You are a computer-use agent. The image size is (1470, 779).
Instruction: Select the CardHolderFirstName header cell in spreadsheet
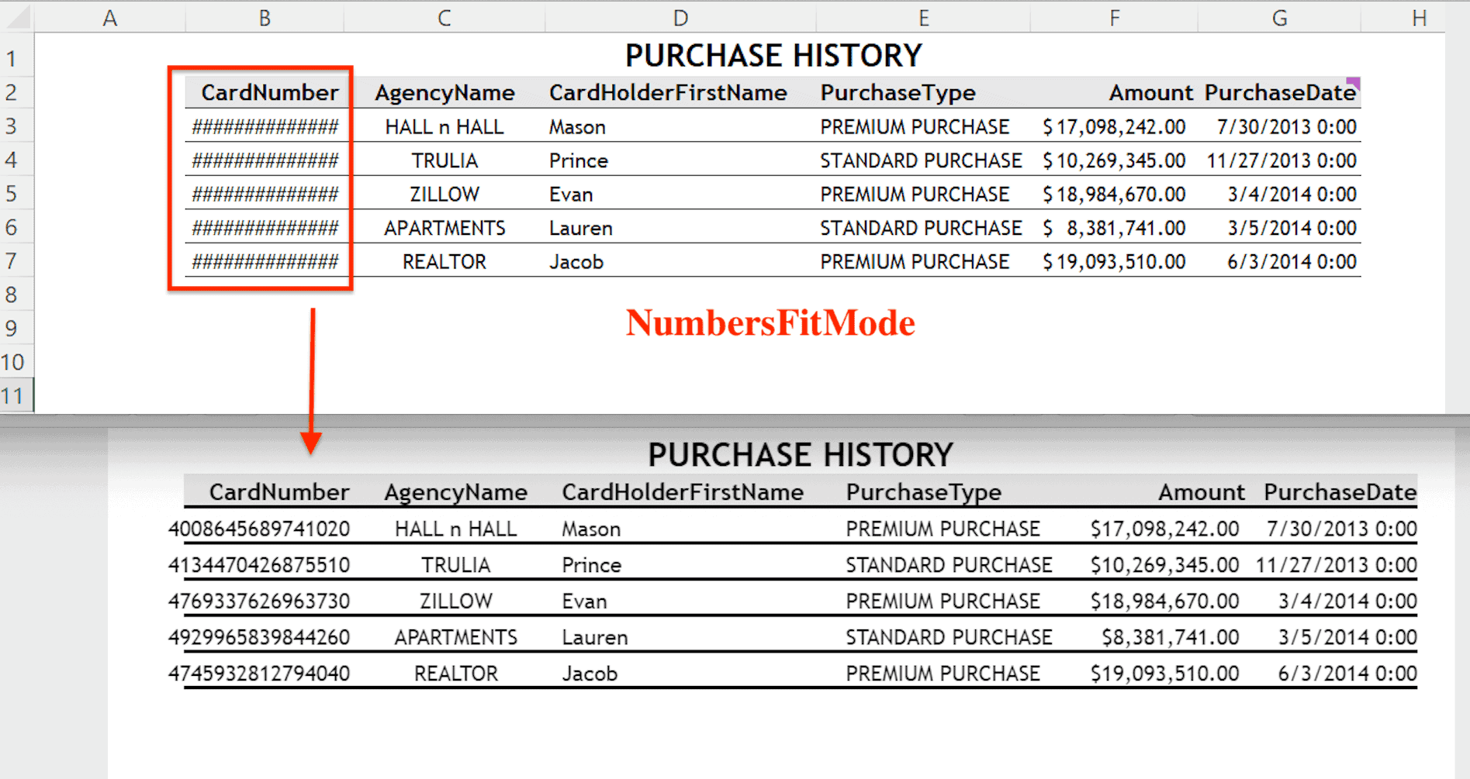click(x=680, y=92)
